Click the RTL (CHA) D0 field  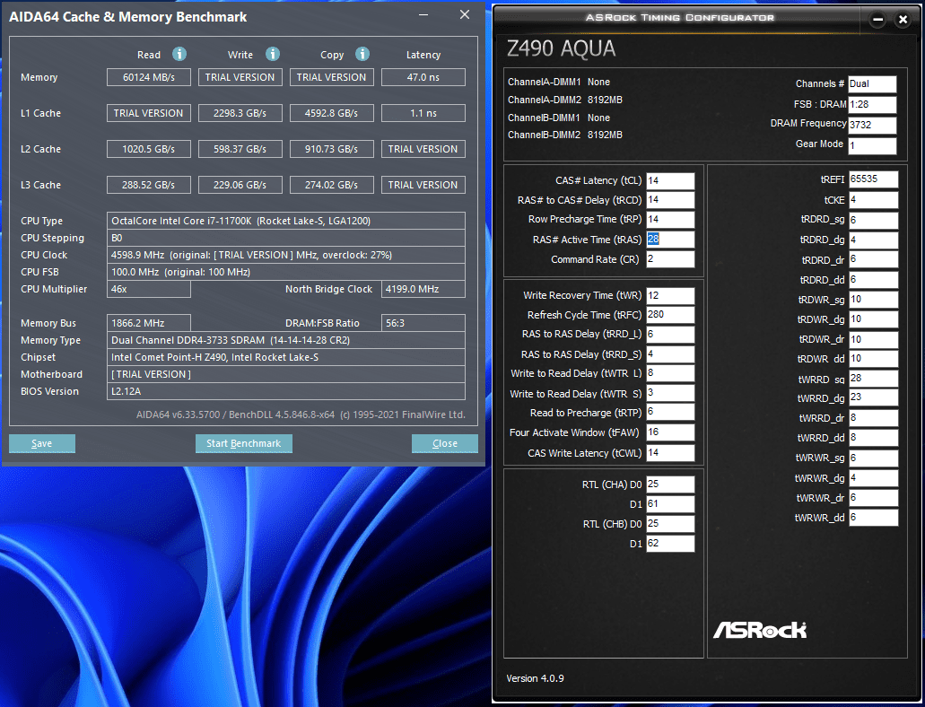(x=670, y=484)
